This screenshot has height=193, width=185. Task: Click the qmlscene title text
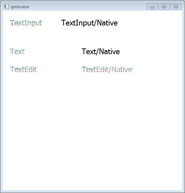(x=20, y=7)
